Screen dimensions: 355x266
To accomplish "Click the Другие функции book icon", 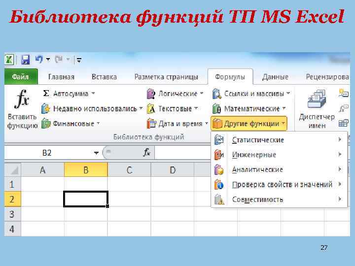I will [x=217, y=124].
